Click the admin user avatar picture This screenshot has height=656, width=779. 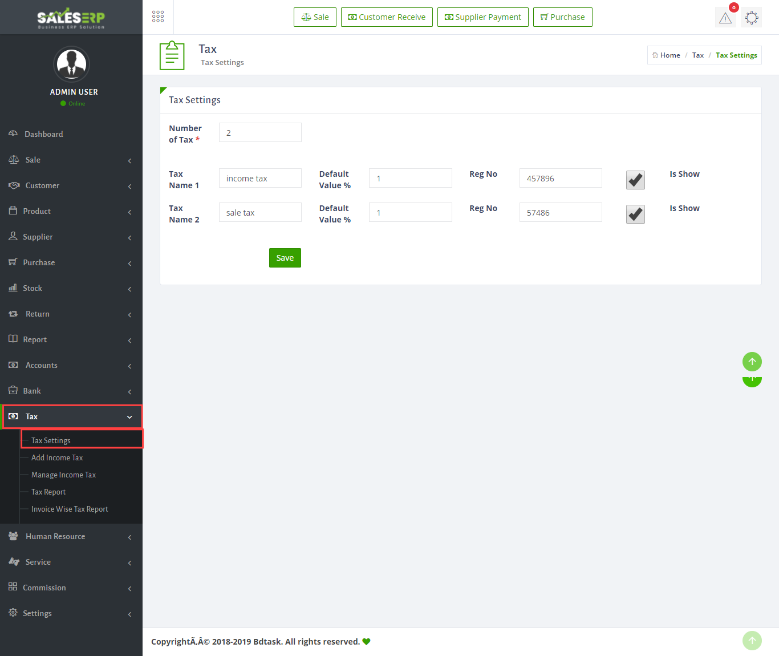(x=71, y=64)
